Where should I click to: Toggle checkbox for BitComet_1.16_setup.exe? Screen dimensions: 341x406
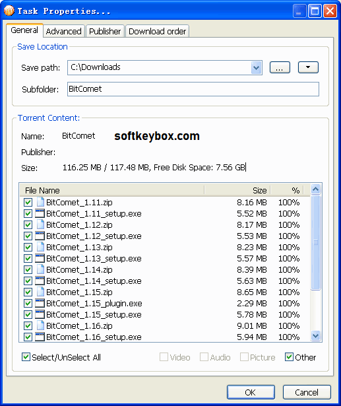pos(28,337)
